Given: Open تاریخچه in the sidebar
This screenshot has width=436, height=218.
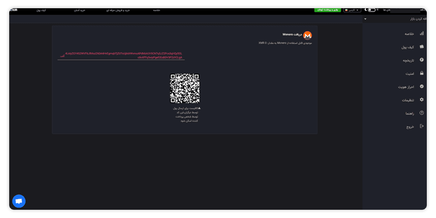Looking at the screenshot, I should pyautogui.click(x=408, y=61).
